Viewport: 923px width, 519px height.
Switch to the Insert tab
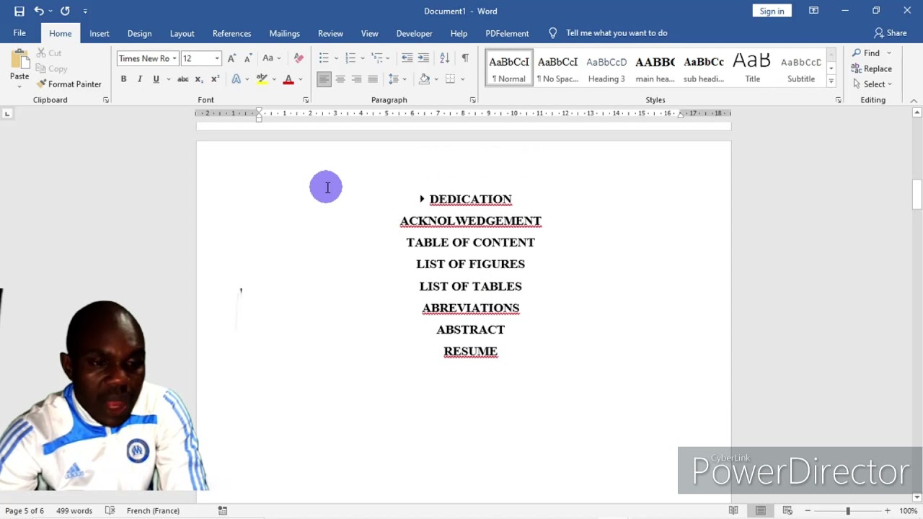(x=100, y=33)
